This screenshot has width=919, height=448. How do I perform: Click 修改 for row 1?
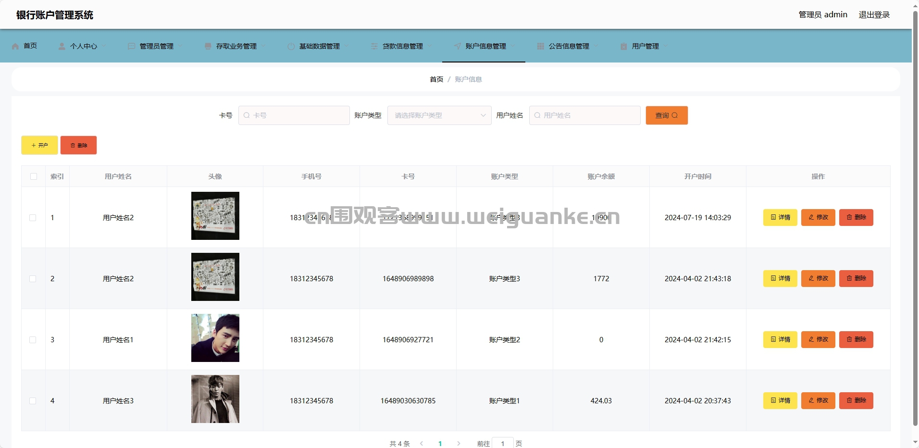point(818,218)
